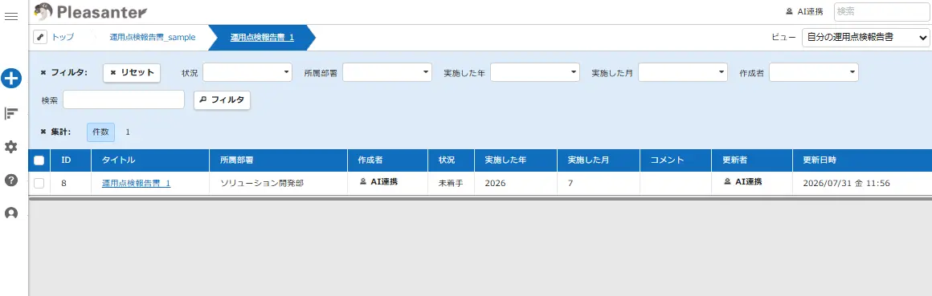932x296 pixels.
Task: Tick the select-all checkbox in table header
Action: [x=39, y=160]
